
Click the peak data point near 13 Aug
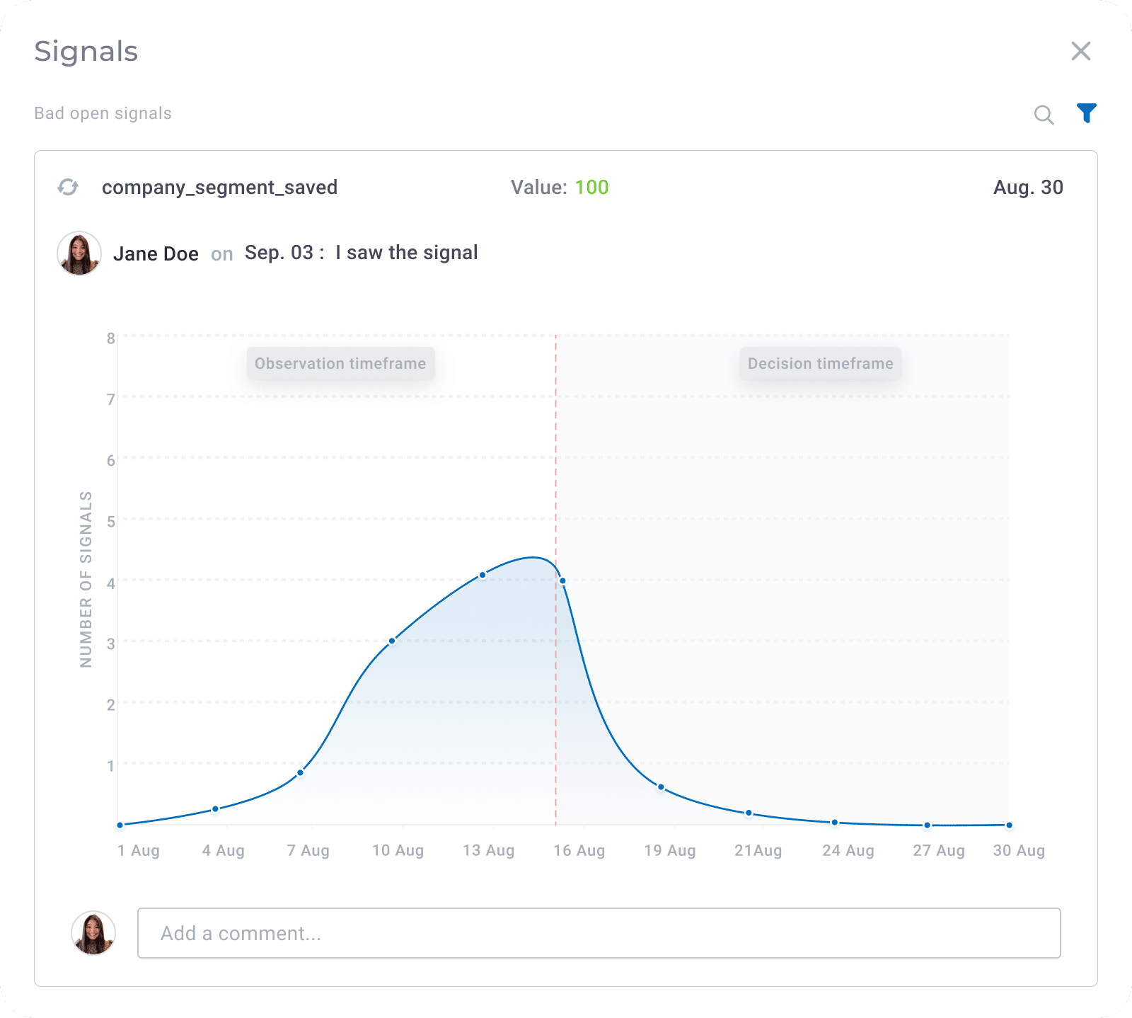(x=483, y=573)
